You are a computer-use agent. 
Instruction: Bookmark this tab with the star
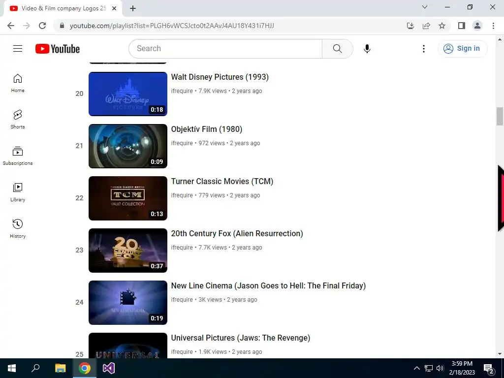442,26
